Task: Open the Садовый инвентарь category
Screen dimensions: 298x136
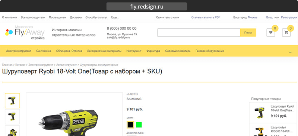Action: click(x=178, y=51)
